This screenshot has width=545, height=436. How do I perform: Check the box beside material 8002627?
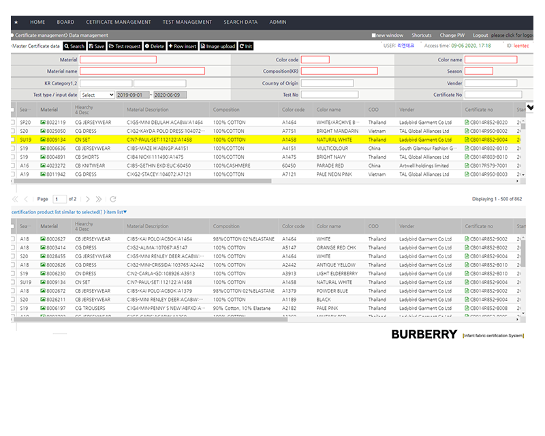12,239
